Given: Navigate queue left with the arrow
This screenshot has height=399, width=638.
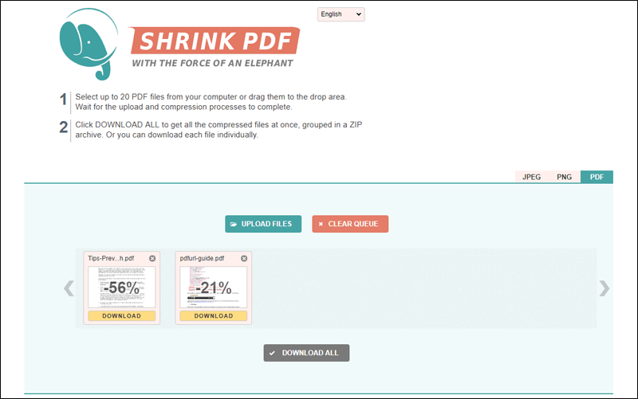Looking at the screenshot, I should tap(69, 288).
